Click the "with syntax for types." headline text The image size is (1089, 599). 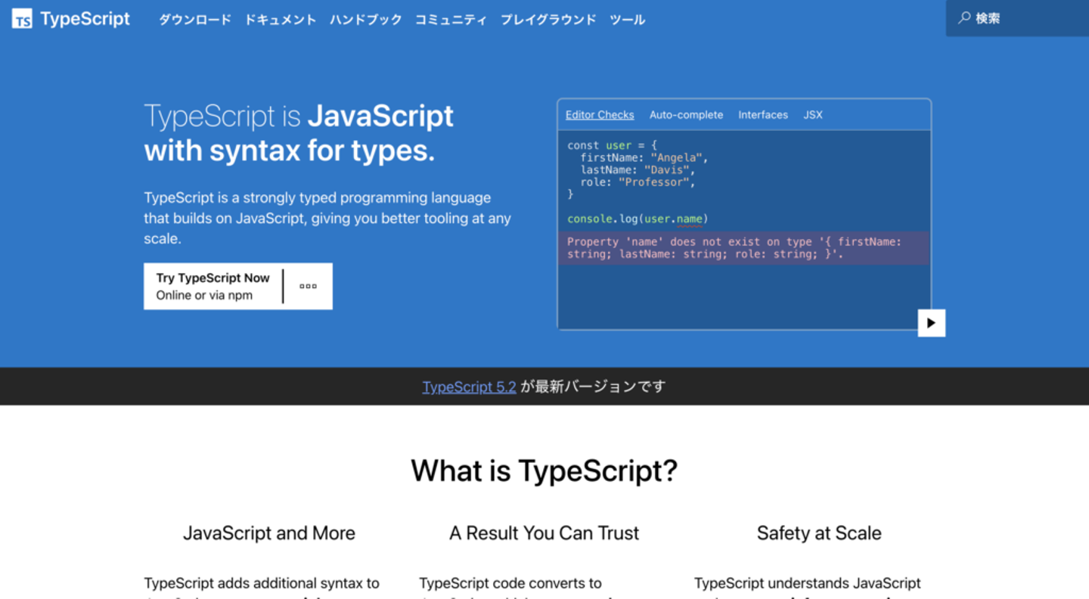tap(290, 151)
